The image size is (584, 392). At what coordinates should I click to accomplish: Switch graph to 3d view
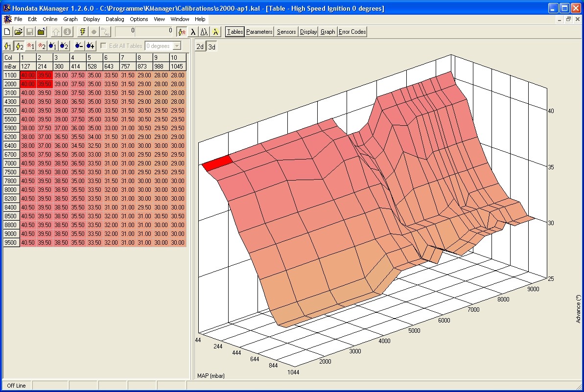[x=211, y=46]
